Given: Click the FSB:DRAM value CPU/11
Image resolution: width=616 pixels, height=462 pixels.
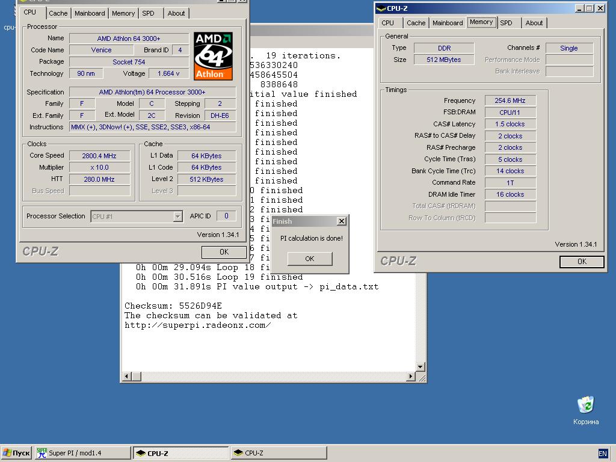Looking at the screenshot, I should coord(510,112).
